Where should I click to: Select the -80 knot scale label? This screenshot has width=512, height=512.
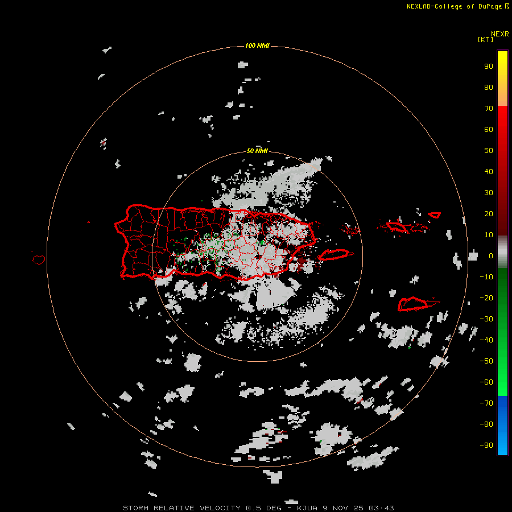pos(486,424)
